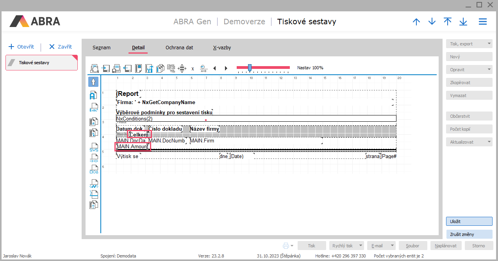Select the Celkem label element
Screen dimensions: 498x261
139,135
